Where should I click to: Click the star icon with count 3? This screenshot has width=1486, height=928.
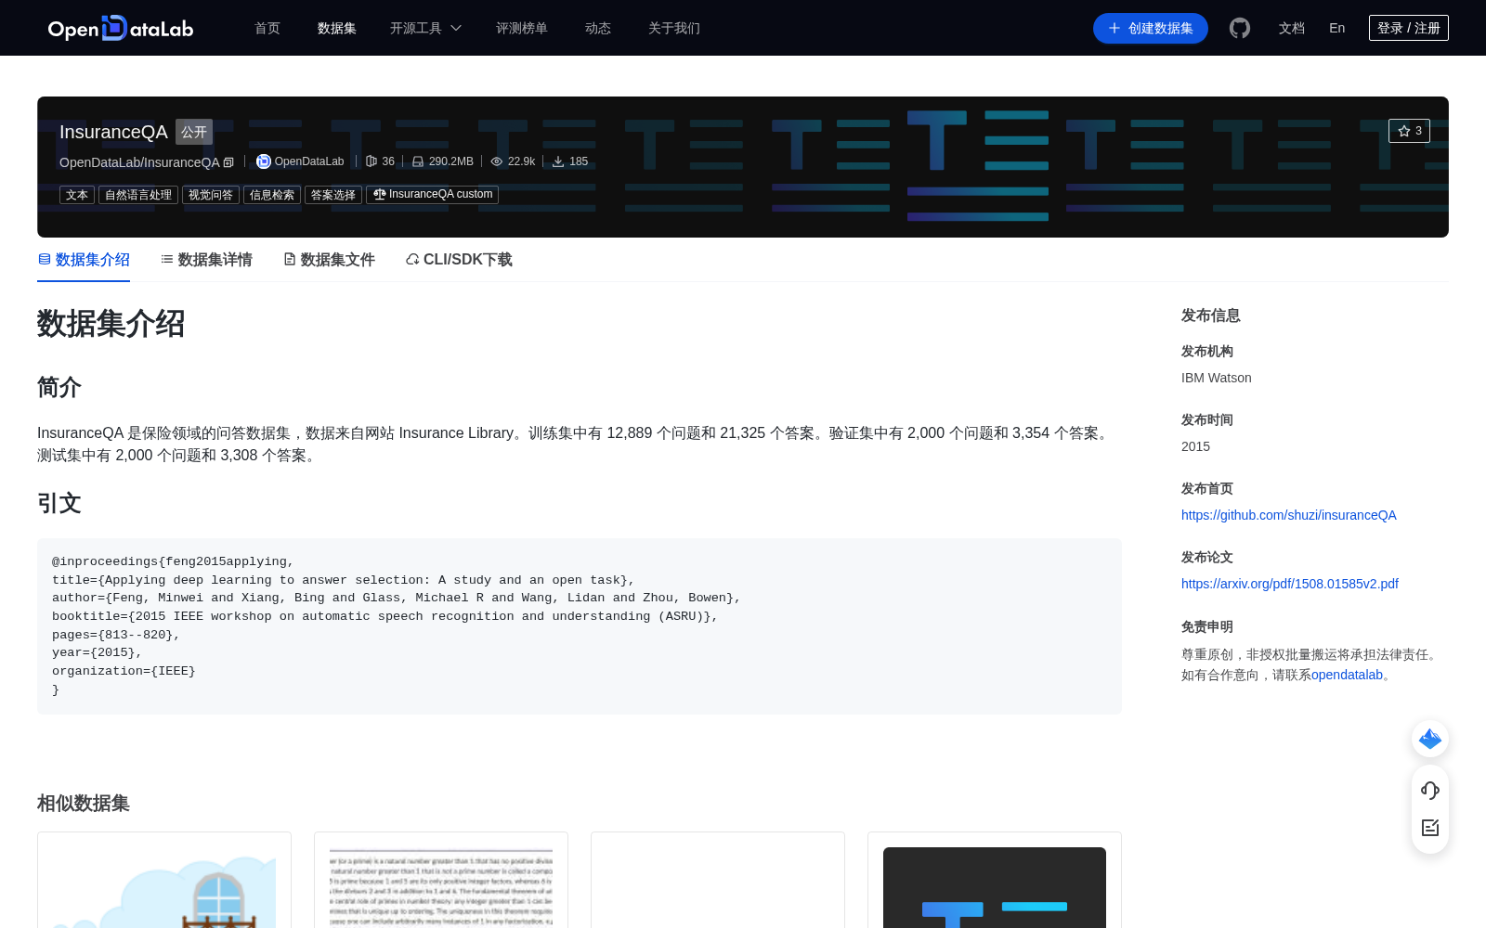pyautogui.click(x=1409, y=131)
